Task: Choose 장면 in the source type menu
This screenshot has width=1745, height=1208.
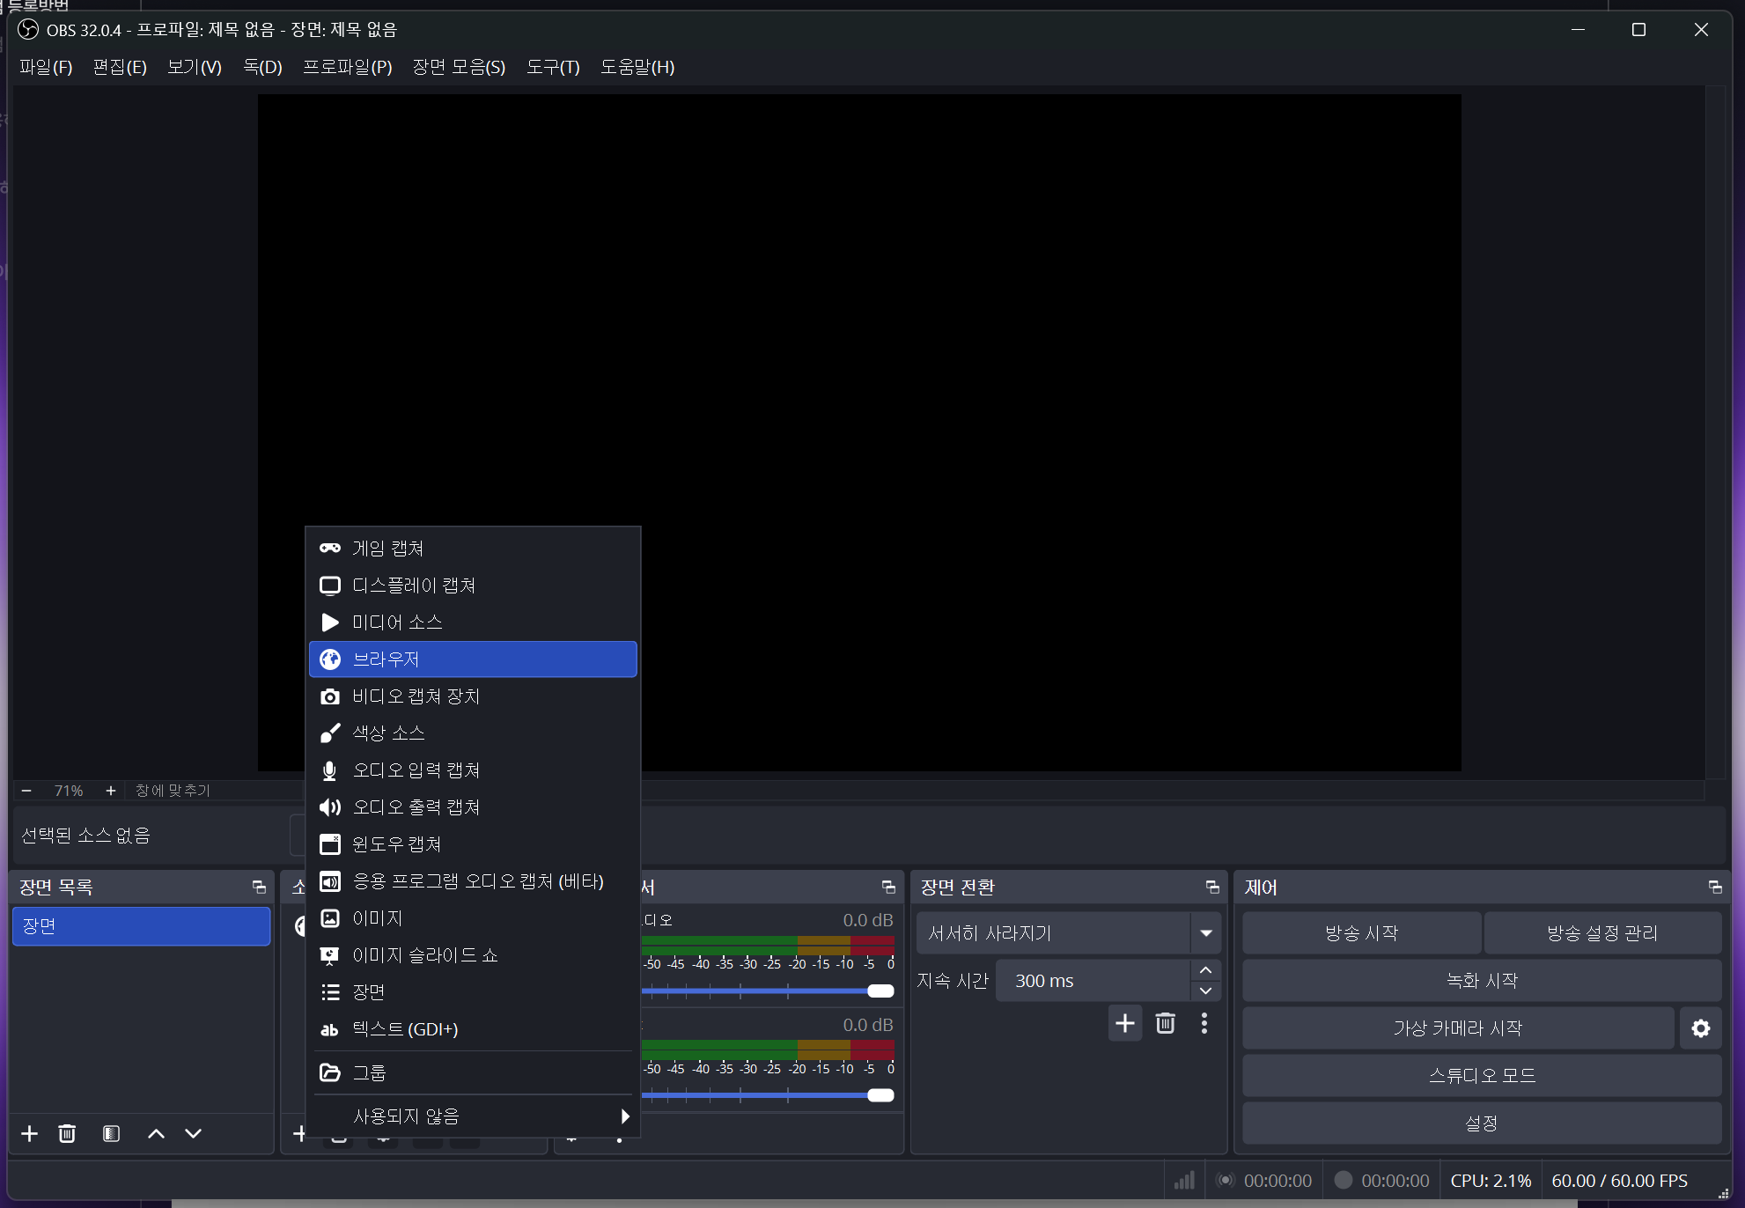Action: (x=473, y=992)
